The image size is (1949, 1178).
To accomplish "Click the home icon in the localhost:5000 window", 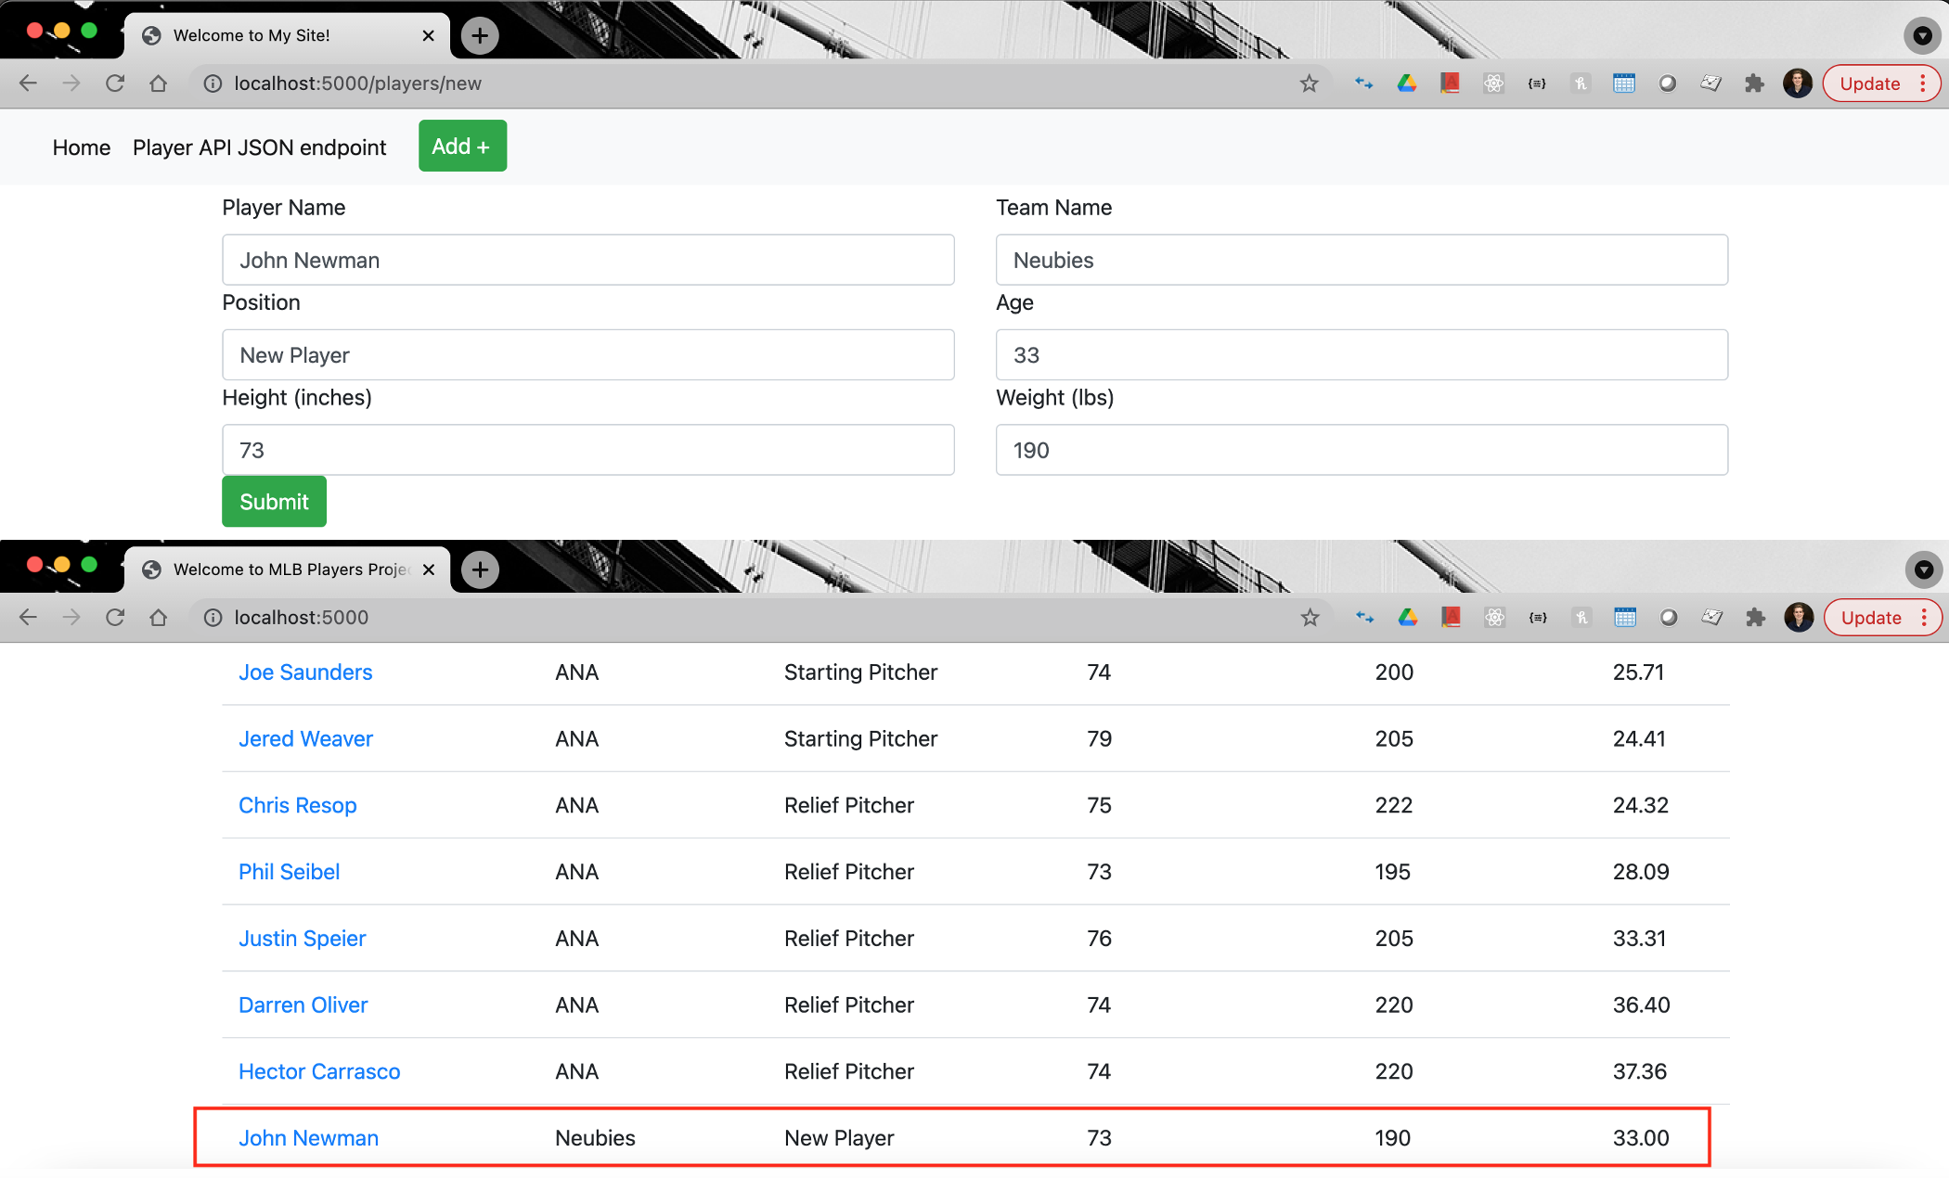I will pyautogui.click(x=159, y=618).
